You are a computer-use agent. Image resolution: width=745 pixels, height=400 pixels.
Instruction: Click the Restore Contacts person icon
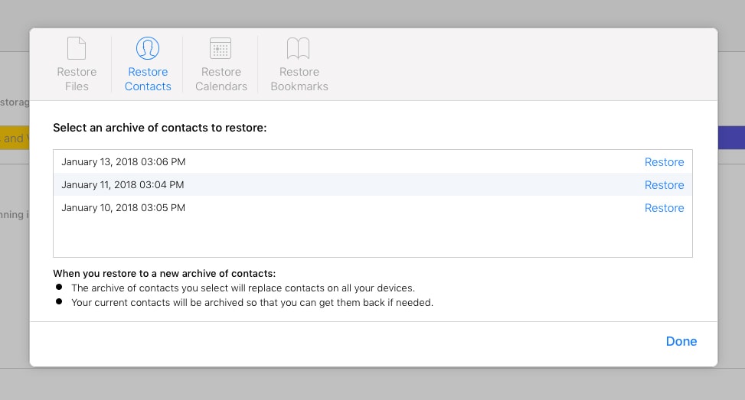click(x=148, y=48)
